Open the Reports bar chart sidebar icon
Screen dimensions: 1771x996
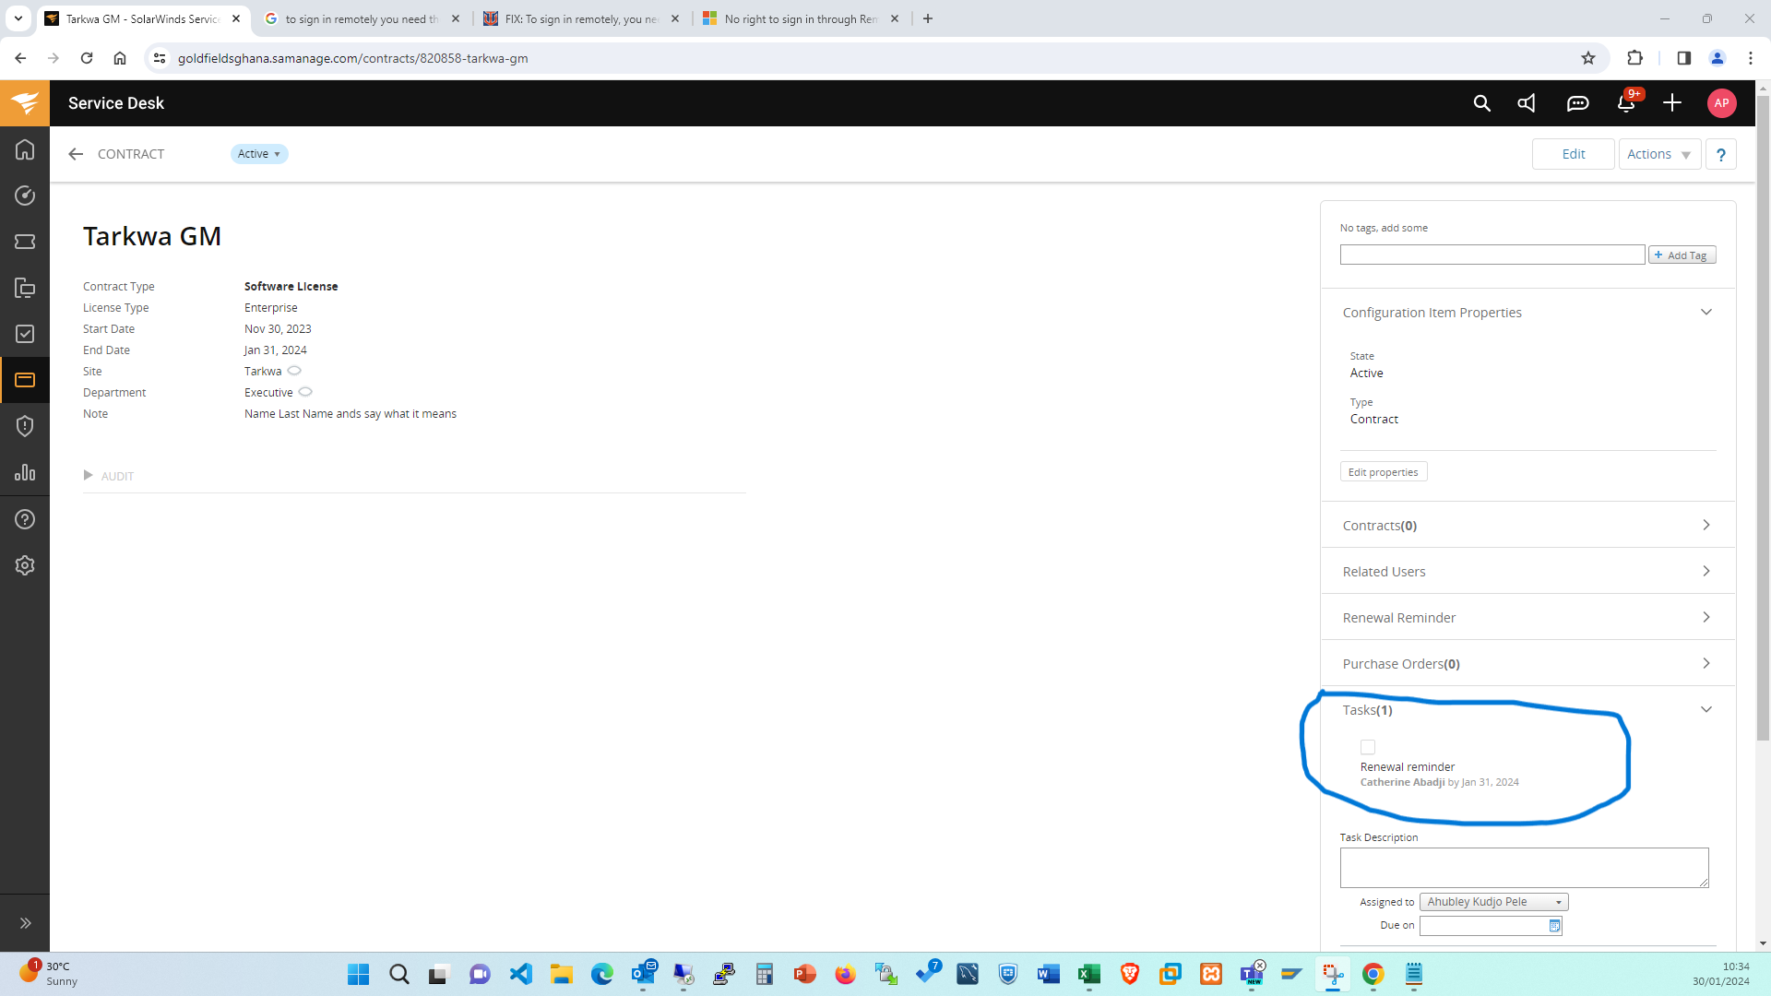point(25,473)
